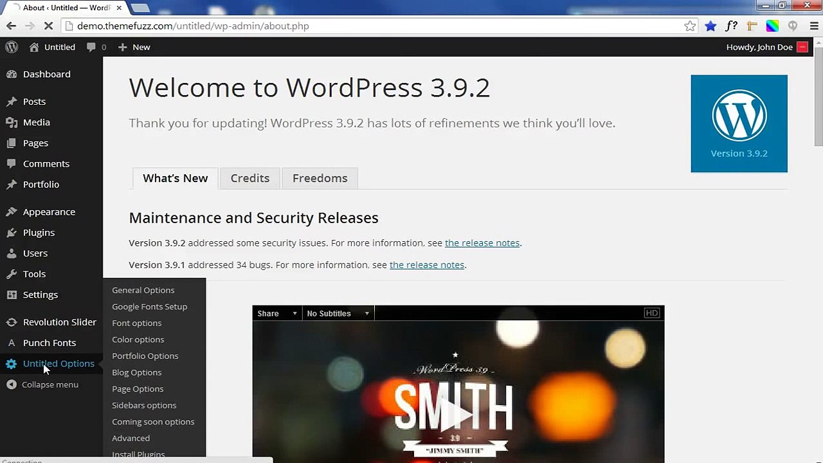Select the About Untitled WordPress browser tab
The image size is (823, 463).
pos(63,8)
